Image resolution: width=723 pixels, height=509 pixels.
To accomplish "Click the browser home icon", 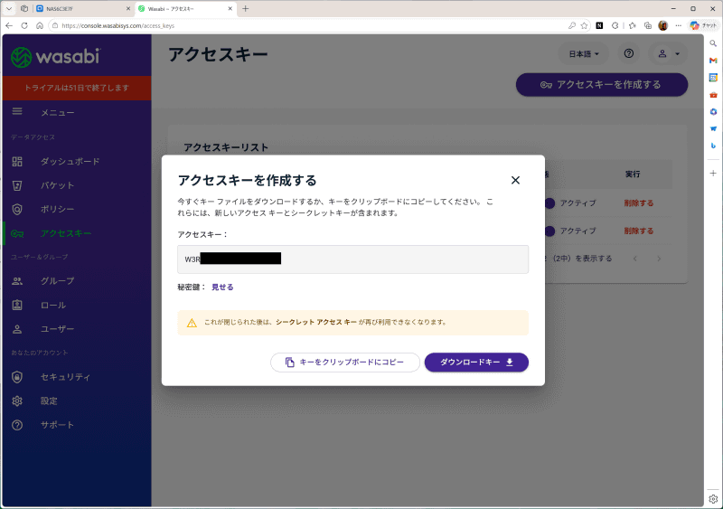I will 40,26.
